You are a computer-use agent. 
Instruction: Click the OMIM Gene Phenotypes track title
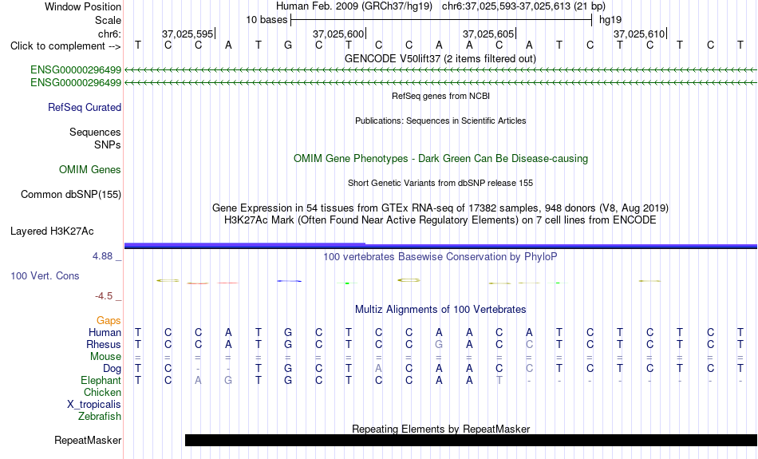coord(441,159)
